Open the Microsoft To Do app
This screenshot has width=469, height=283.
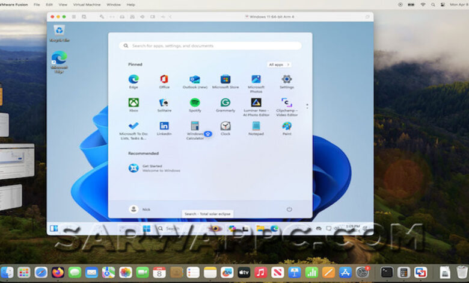[x=133, y=131]
